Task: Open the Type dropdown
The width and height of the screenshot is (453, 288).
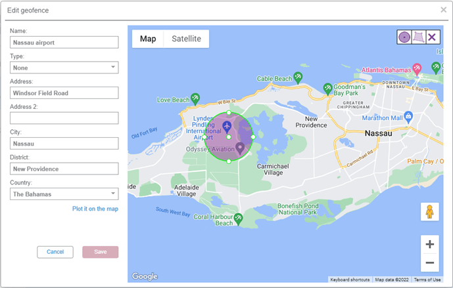Action: [64, 68]
